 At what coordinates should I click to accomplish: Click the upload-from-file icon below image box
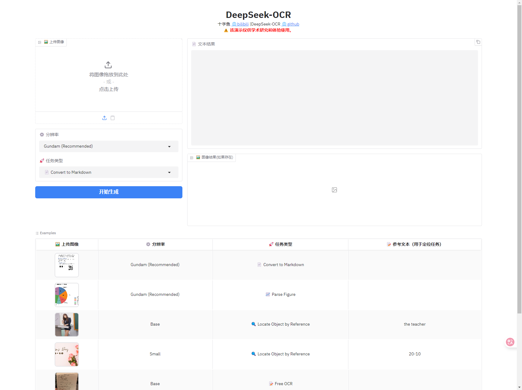(104, 118)
